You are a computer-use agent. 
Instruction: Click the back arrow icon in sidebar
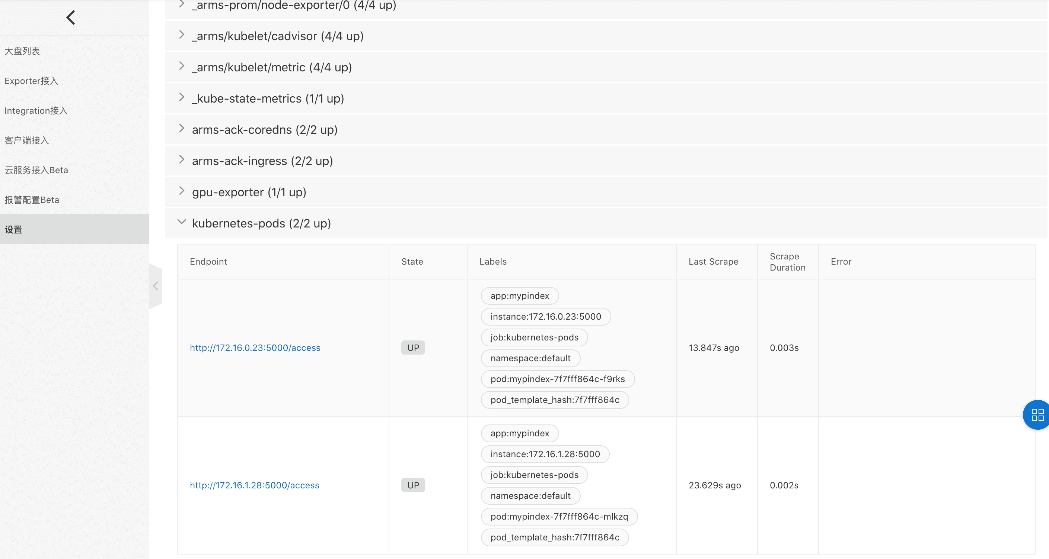coord(71,17)
